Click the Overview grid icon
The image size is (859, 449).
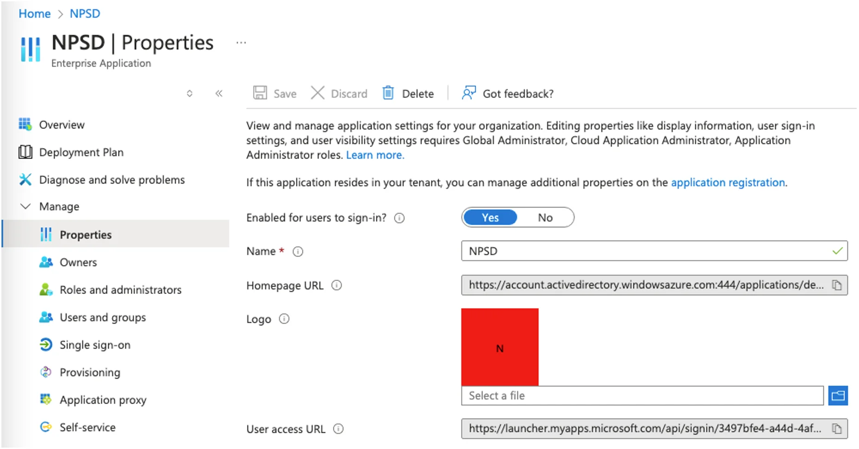click(25, 124)
